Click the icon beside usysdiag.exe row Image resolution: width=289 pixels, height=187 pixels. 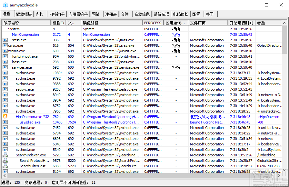5,122
